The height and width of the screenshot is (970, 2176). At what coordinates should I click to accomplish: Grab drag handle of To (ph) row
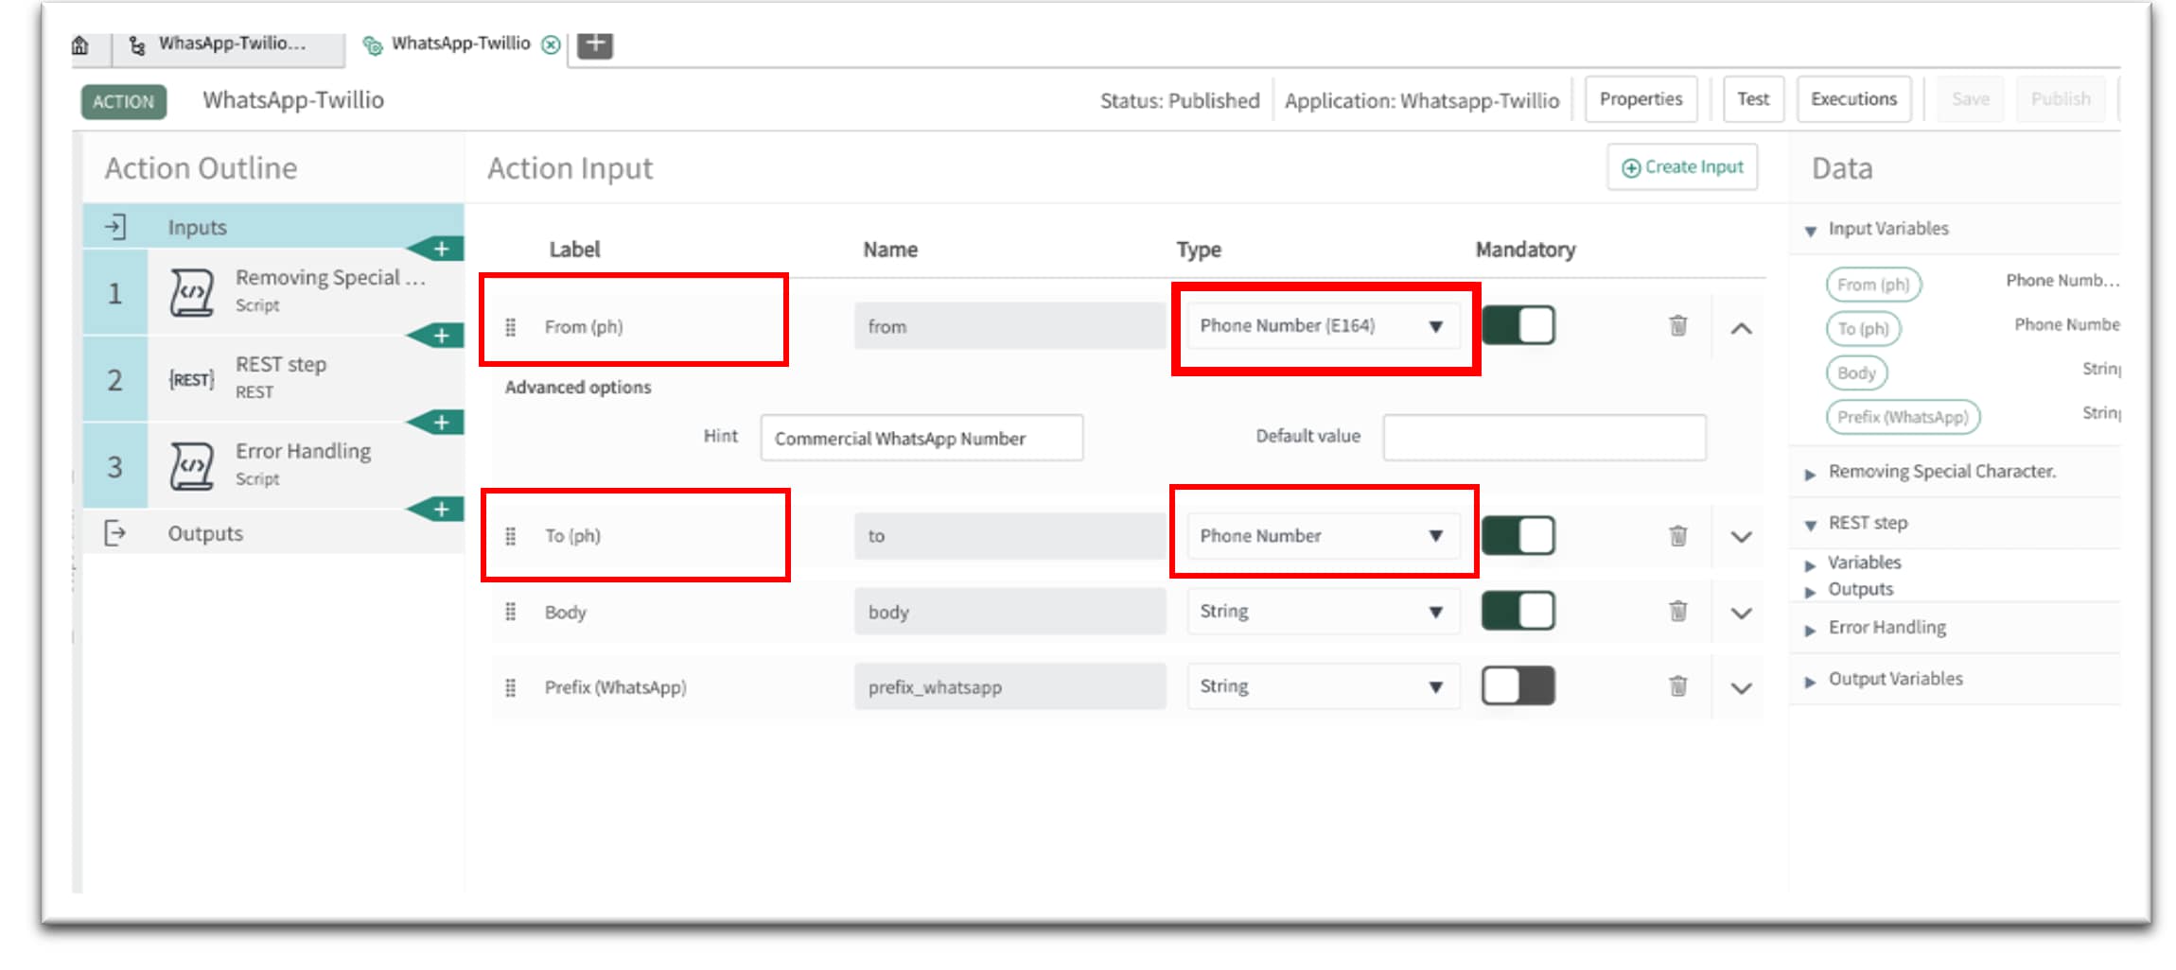pos(511,536)
